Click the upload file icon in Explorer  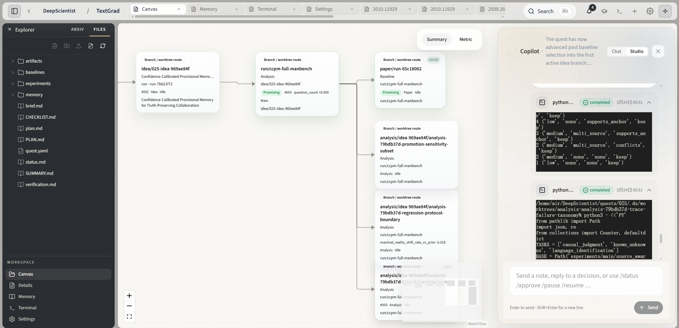(79, 46)
